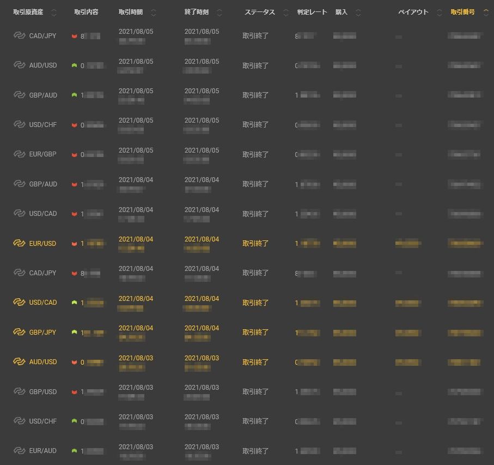Click the red down arrow in EUR/GBP row
The height and width of the screenshot is (465, 494).
tap(74, 155)
